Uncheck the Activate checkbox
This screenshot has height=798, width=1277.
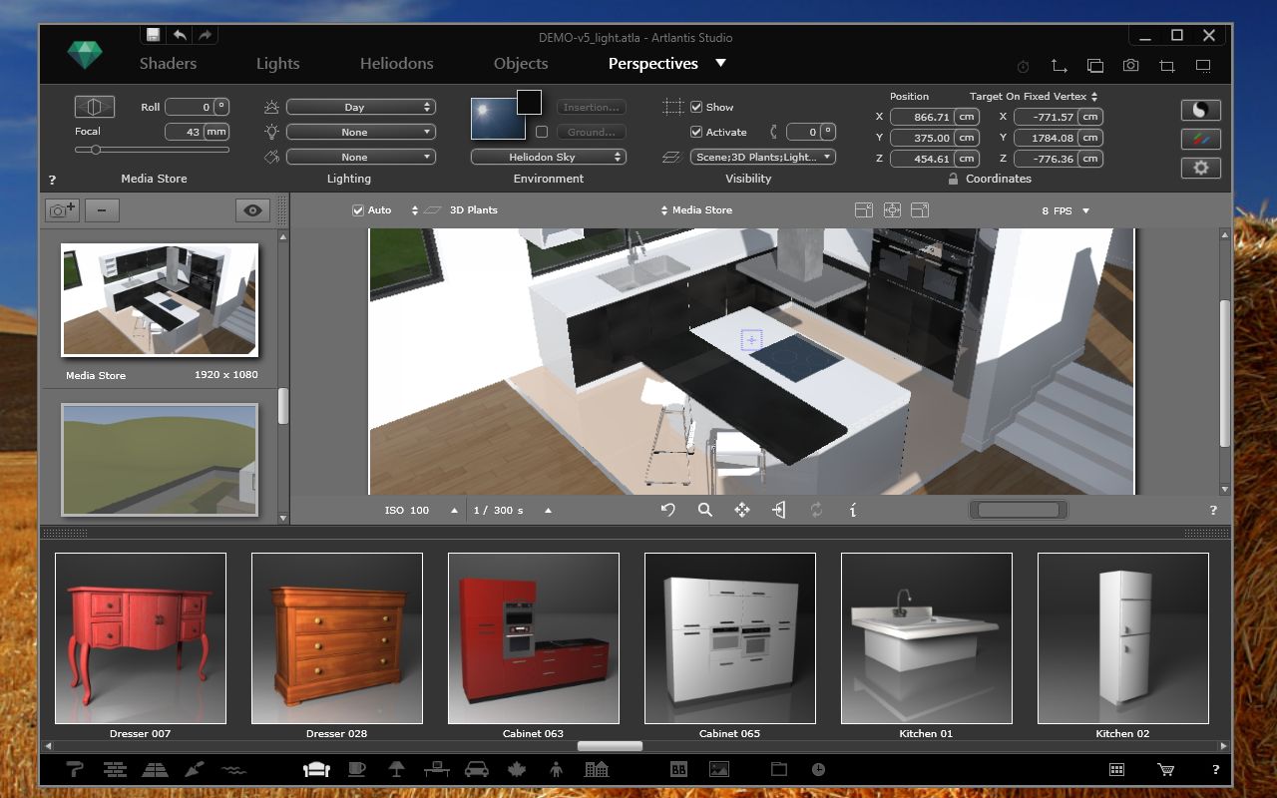(x=696, y=132)
